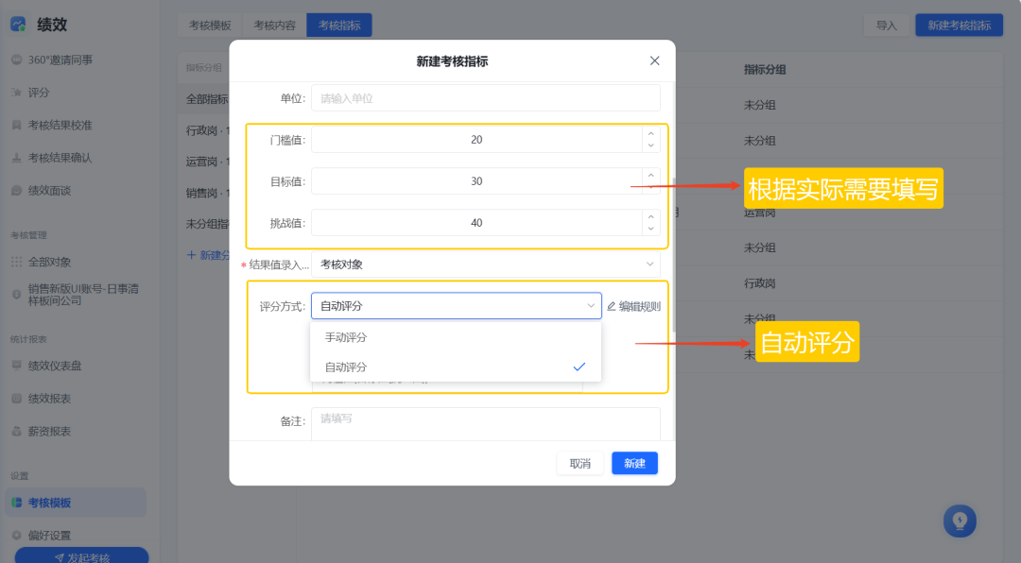Decrease 挑战值 with the down arrow

click(650, 229)
